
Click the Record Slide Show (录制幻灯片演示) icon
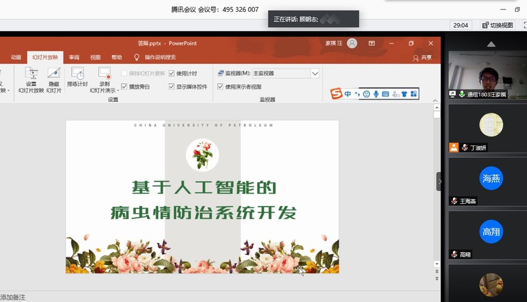(x=104, y=74)
